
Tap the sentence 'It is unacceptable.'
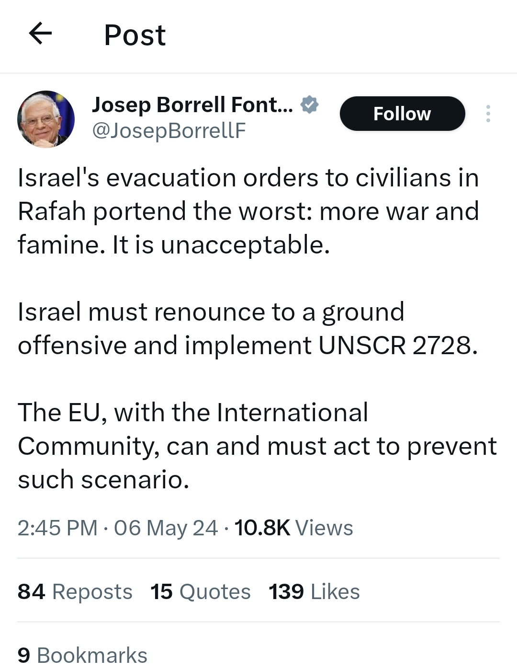tap(221, 245)
